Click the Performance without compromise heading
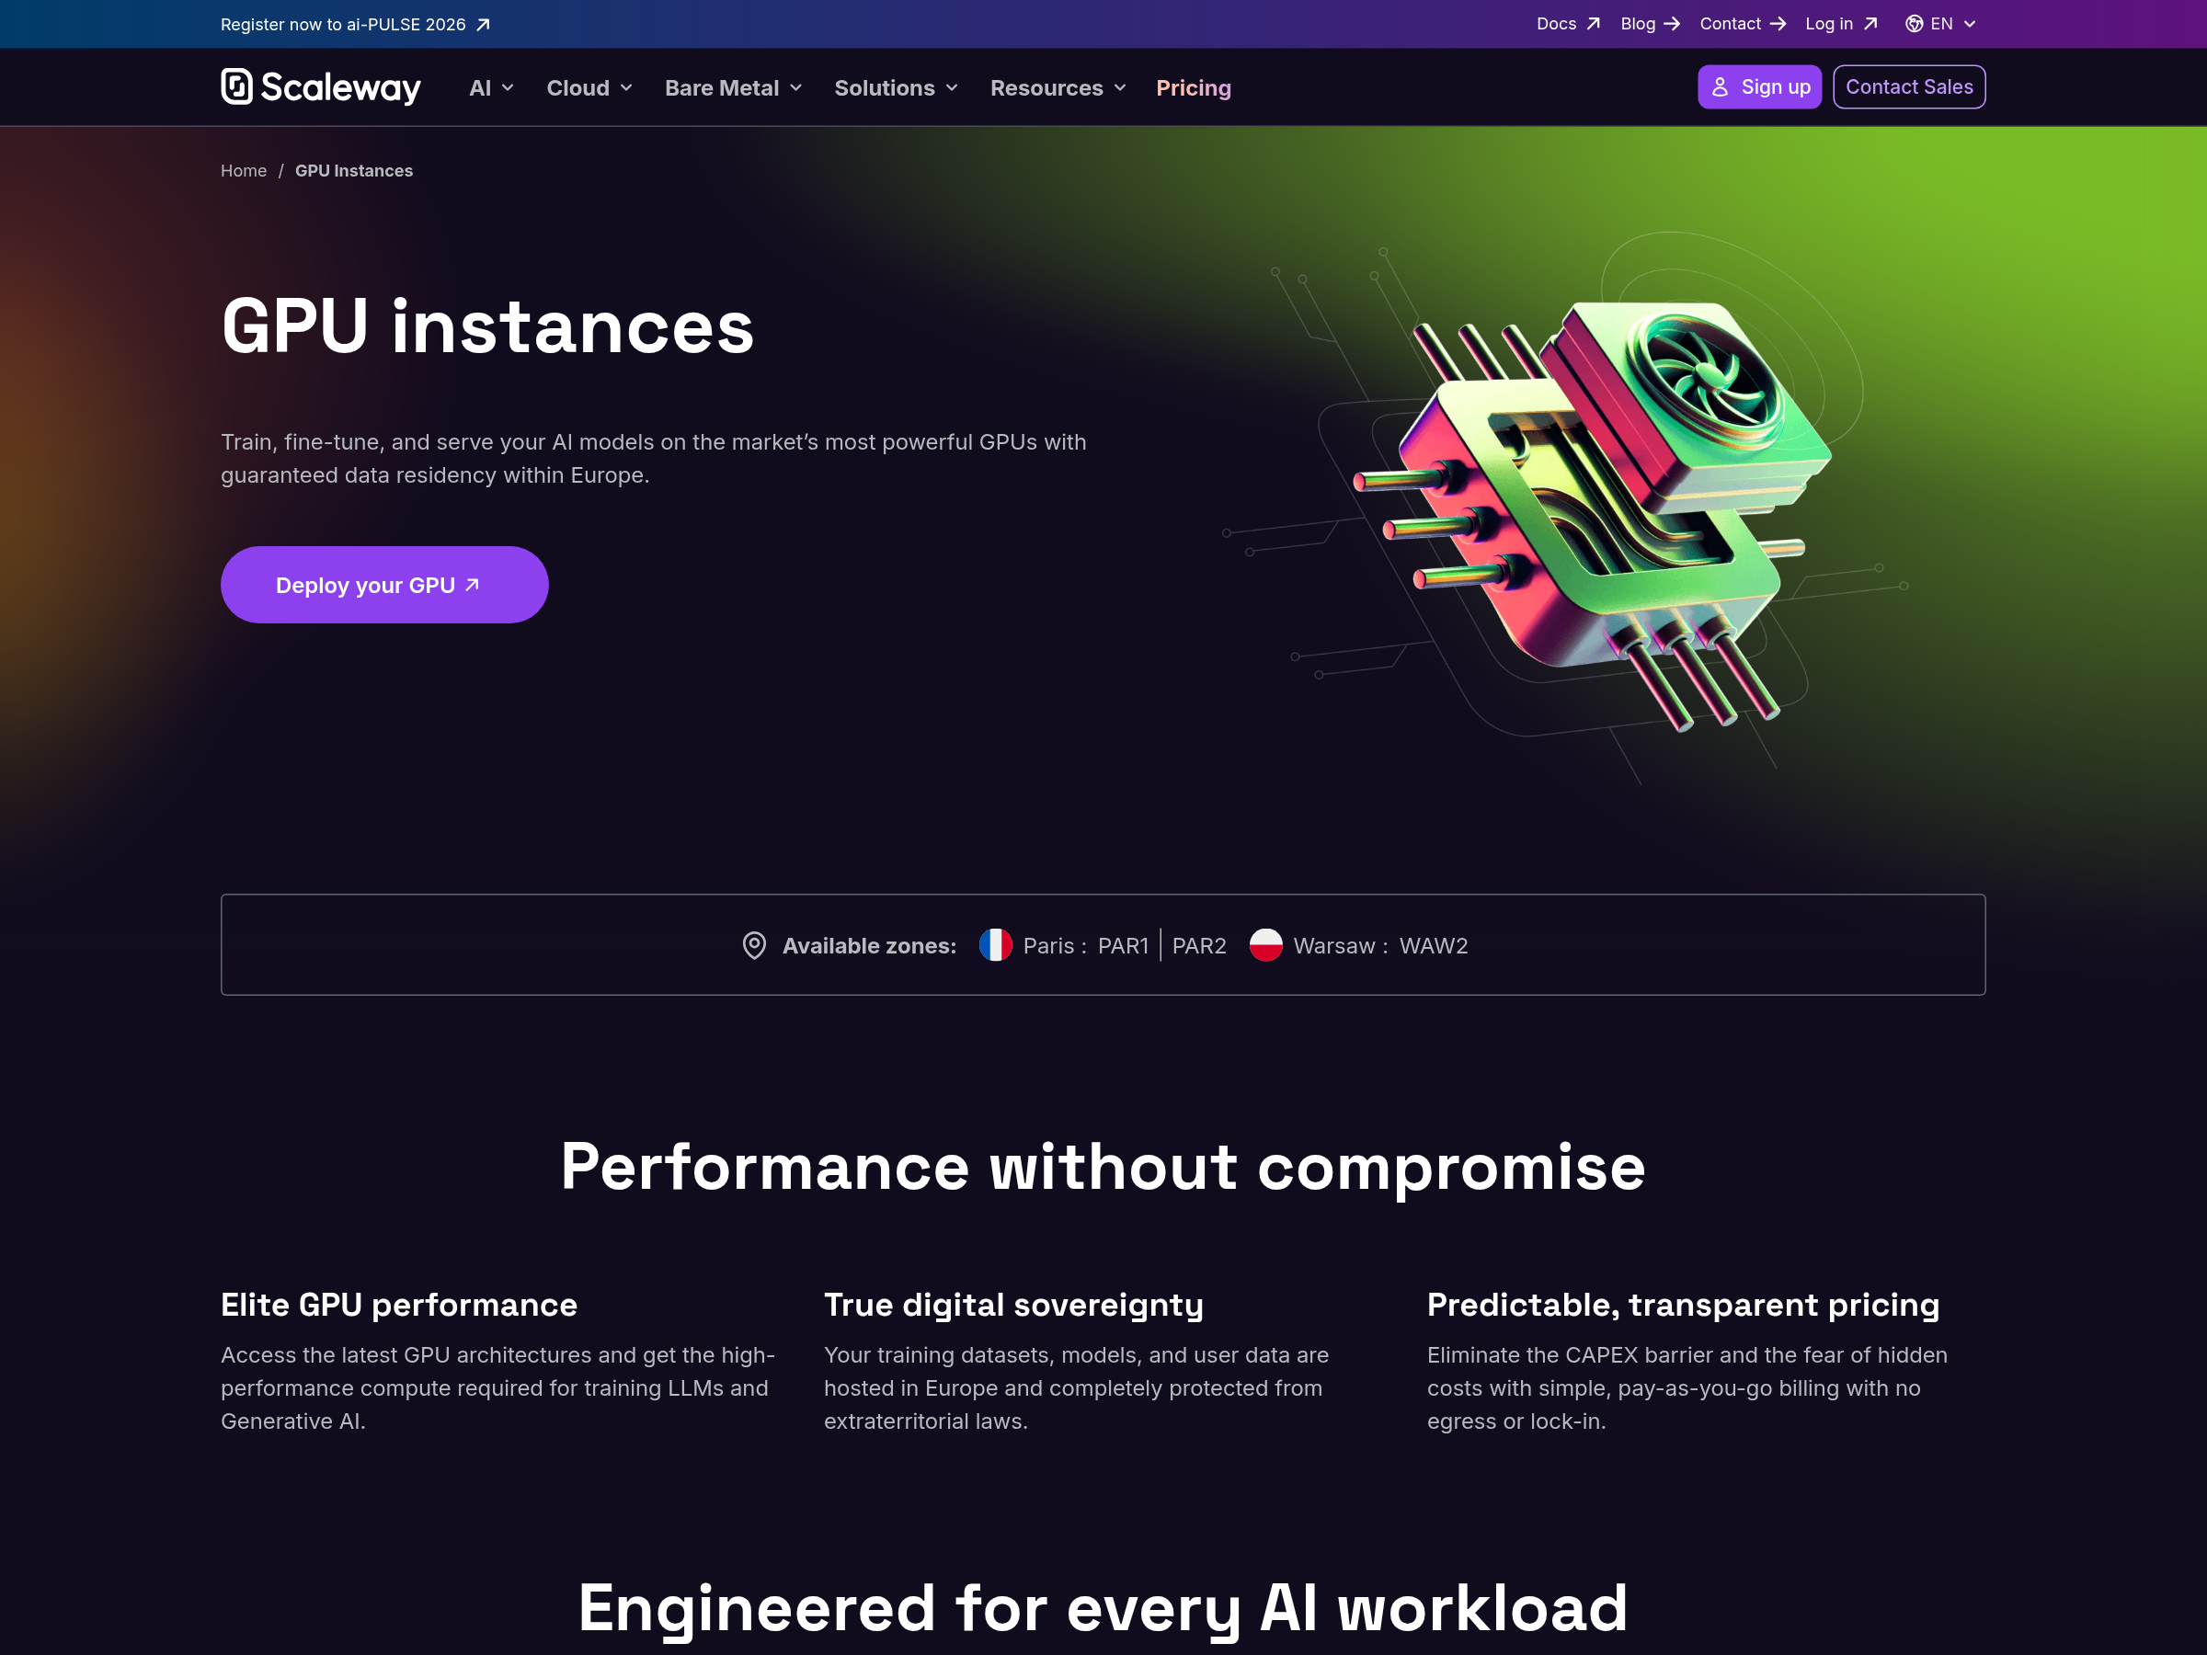 point(1103,1167)
